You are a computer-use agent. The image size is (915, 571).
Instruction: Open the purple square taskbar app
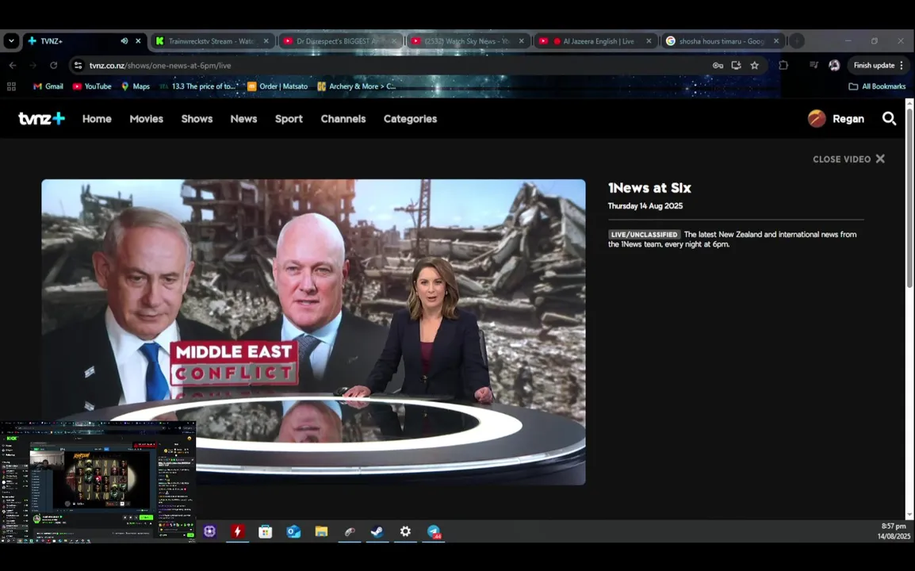209,531
